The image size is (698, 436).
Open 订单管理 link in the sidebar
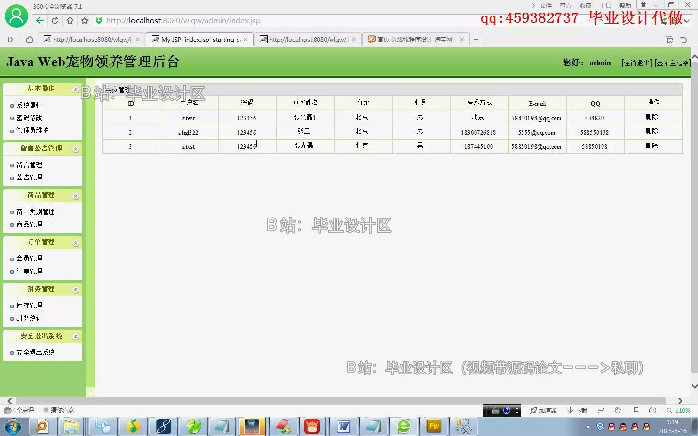[x=29, y=271]
